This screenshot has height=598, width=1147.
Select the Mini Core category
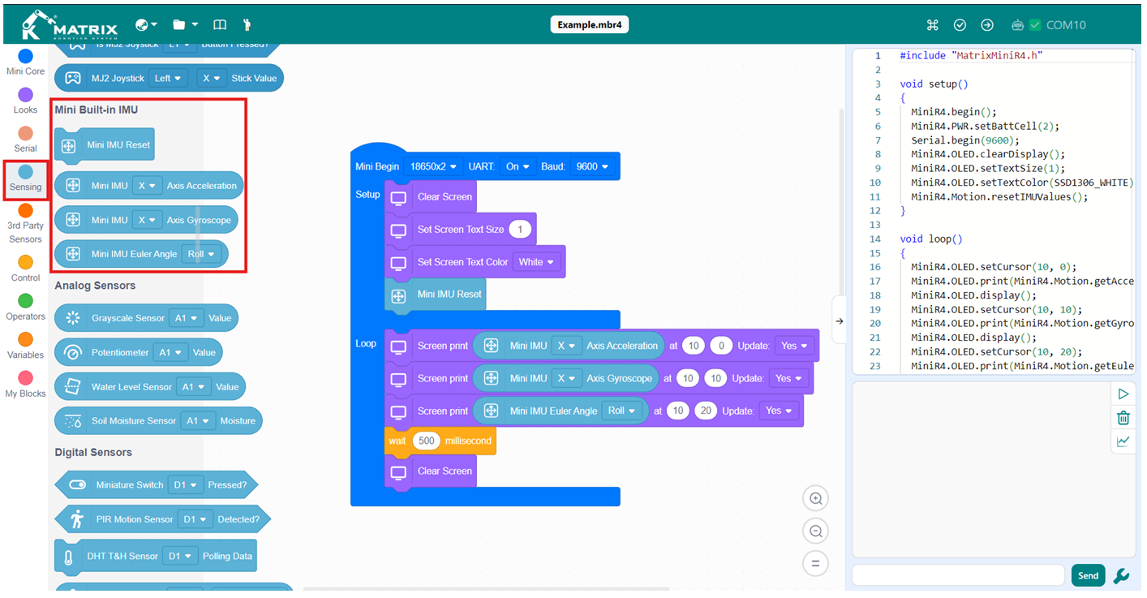25,62
